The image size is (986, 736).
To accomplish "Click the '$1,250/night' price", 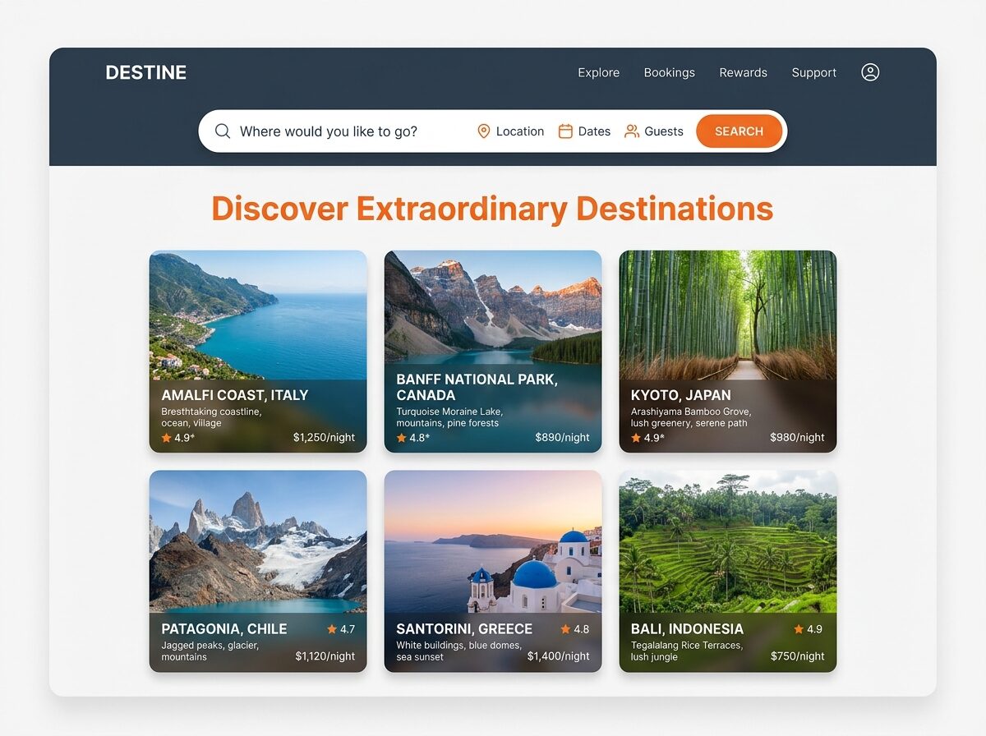I will 325,438.
